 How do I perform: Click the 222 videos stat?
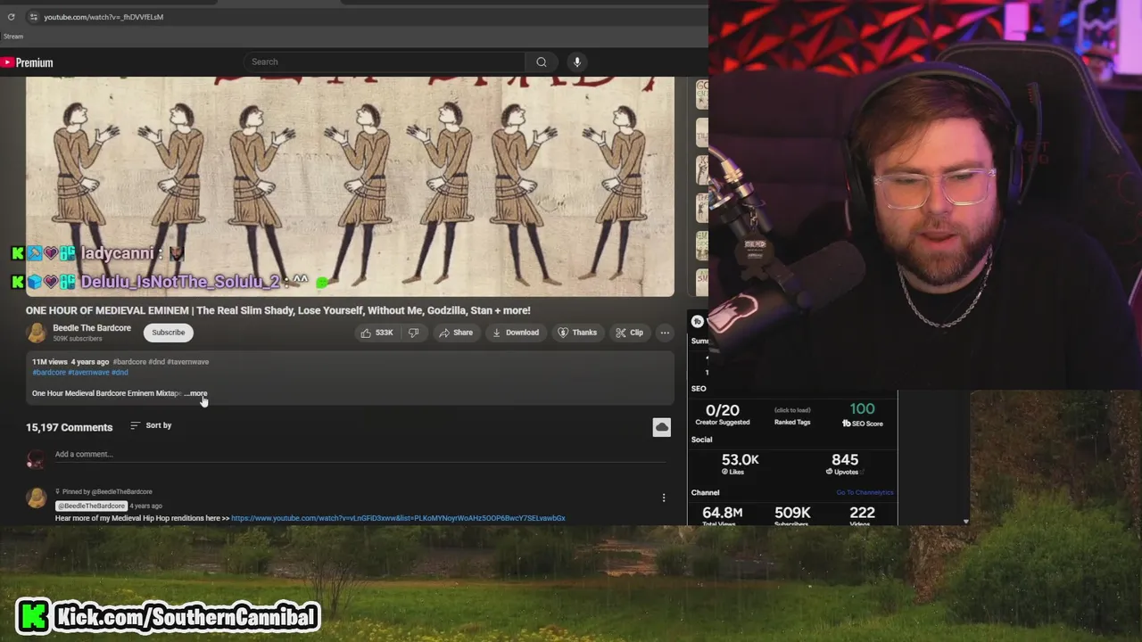862,515
